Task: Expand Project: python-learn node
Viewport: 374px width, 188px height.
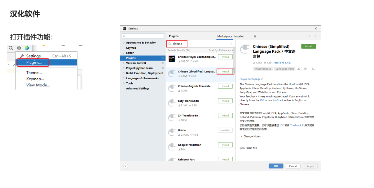Action: coord(124,68)
